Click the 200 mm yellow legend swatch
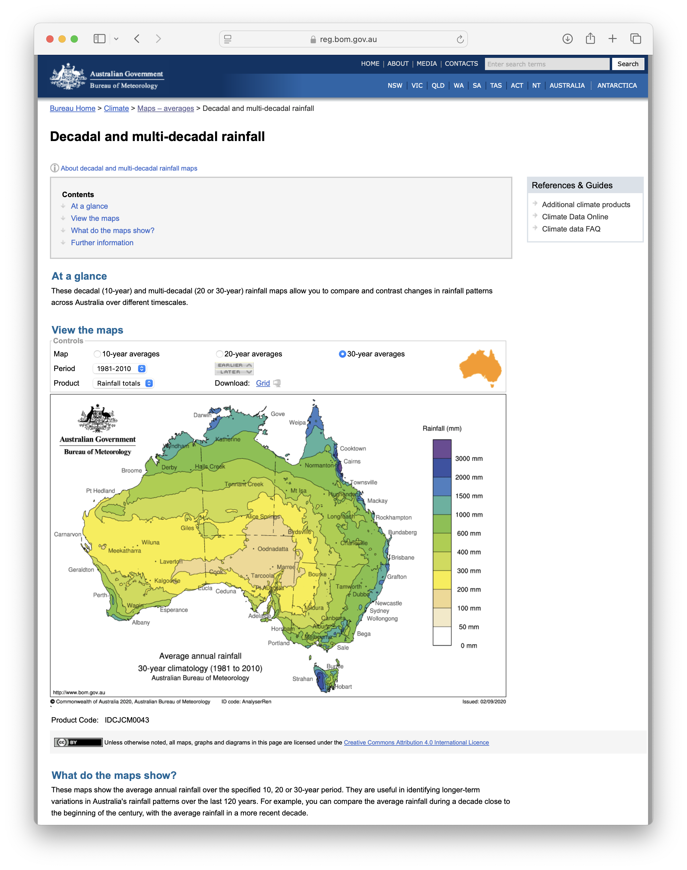Viewport: 687px width, 870px height. (x=442, y=580)
